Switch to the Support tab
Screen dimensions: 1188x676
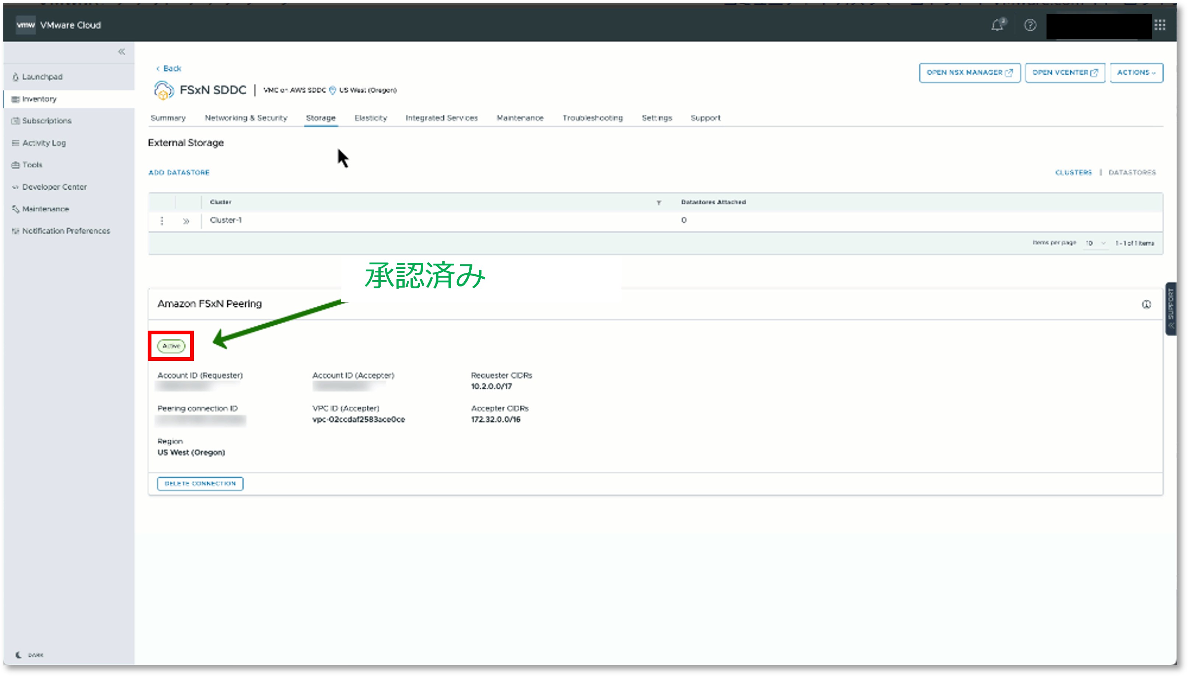[705, 118]
